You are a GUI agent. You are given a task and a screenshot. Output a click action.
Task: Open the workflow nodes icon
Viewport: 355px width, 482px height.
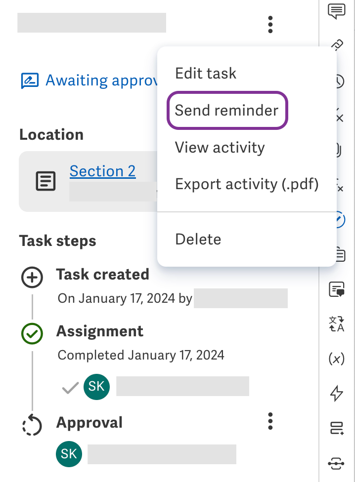[x=336, y=463]
